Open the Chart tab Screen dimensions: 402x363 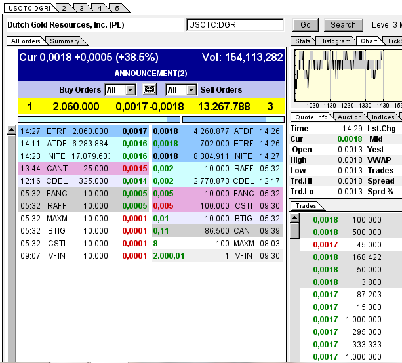(369, 41)
